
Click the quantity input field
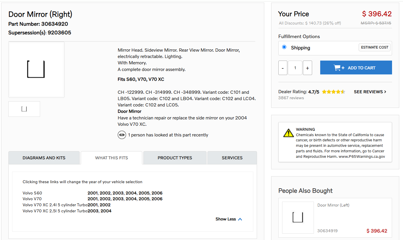click(x=295, y=68)
